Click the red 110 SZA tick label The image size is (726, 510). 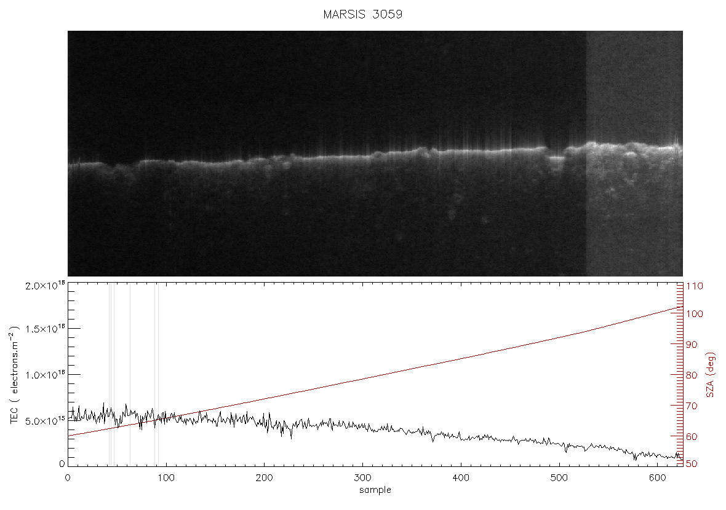(694, 286)
